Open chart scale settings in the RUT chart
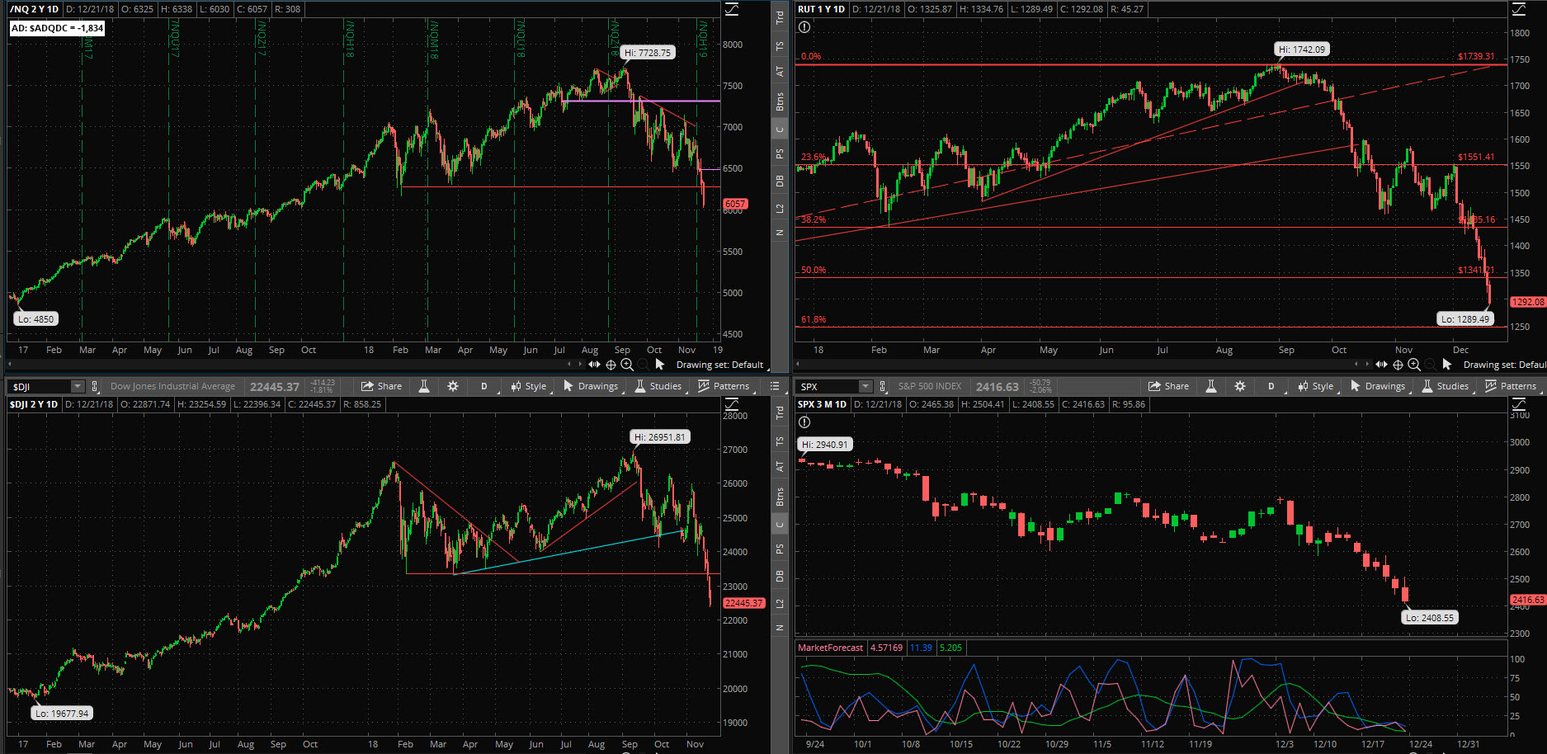The height and width of the screenshot is (754, 1547). click(x=1519, y=9)
